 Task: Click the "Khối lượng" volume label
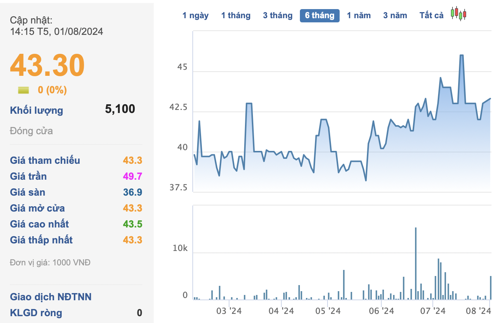tap(36, 110)
